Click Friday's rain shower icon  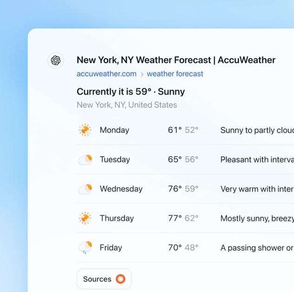(x=85, y=248)
